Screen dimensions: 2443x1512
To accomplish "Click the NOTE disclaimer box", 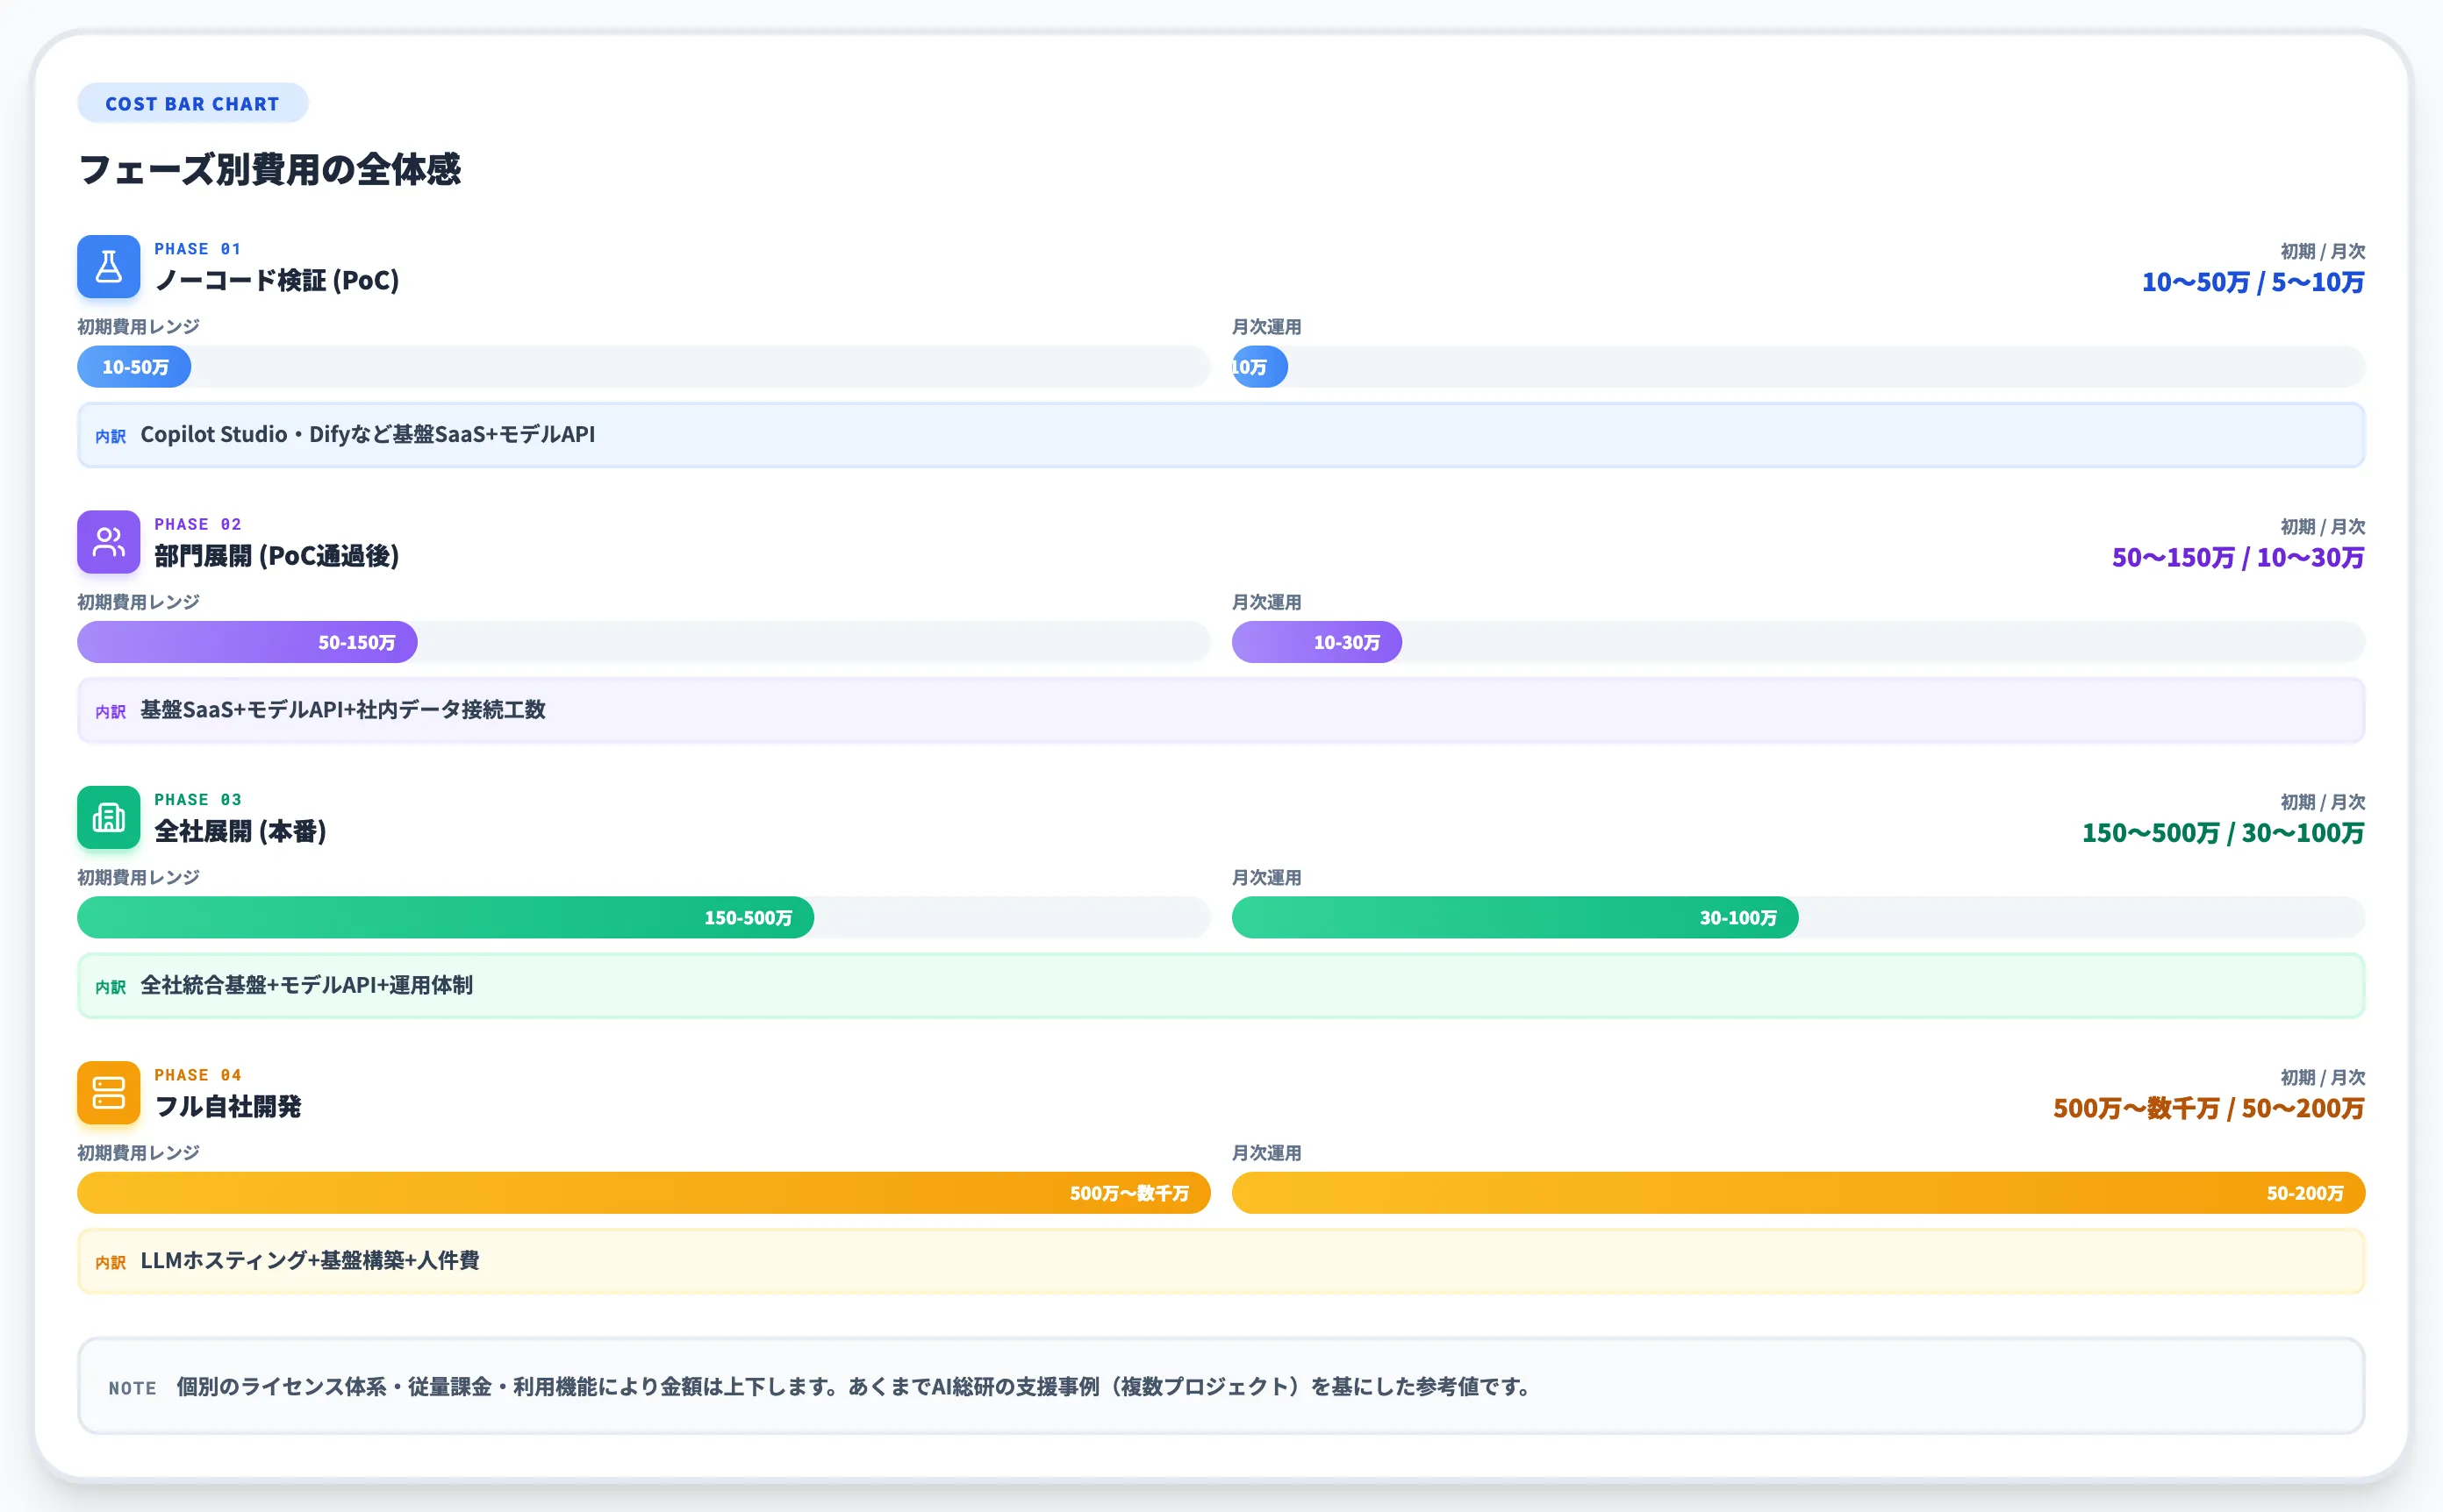I will pyautogui.click(x=1221, y=1386).
